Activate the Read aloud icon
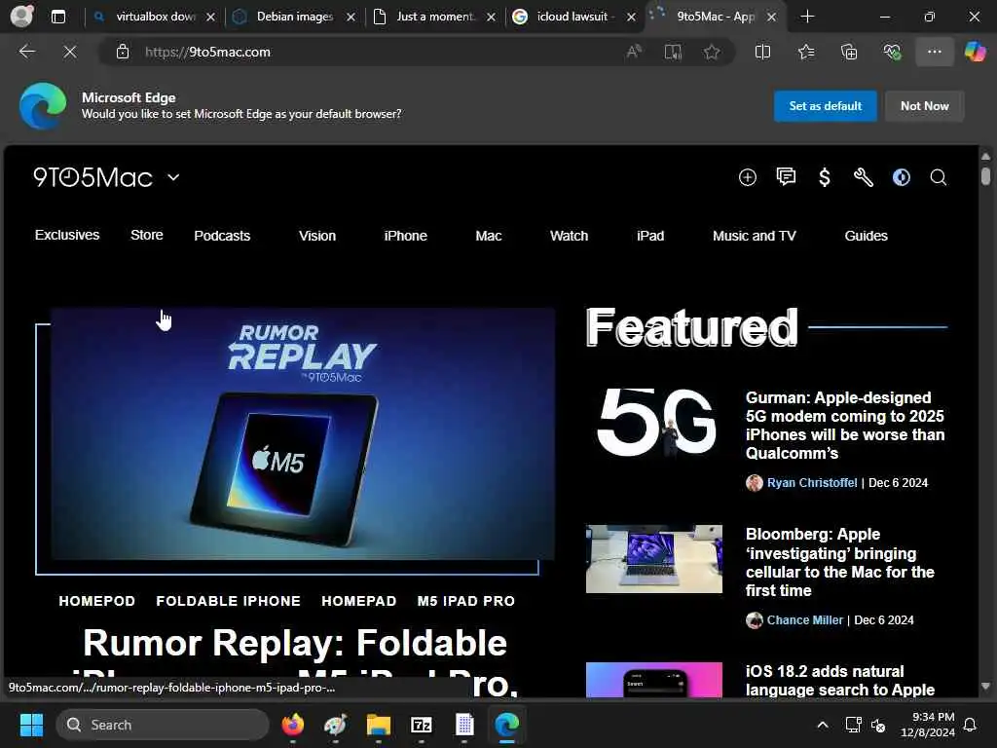 coord(634,52)
